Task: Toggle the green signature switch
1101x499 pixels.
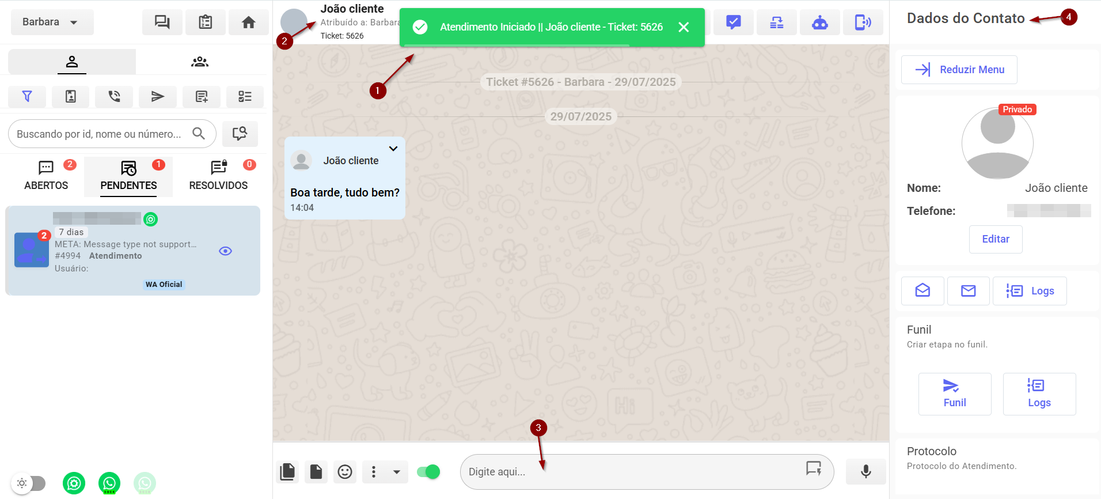Action: [x=428, y=472]
